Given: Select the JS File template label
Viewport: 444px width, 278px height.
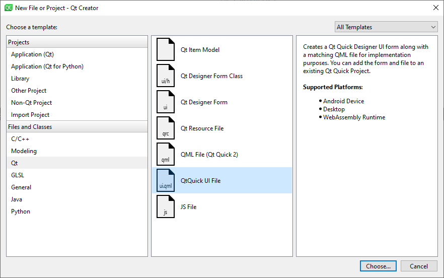Looking at the screenshot, I should (x=189, y=207).
